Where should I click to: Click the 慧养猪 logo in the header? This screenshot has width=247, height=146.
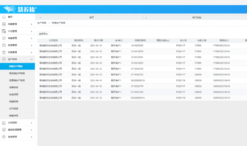pos(20,9)
